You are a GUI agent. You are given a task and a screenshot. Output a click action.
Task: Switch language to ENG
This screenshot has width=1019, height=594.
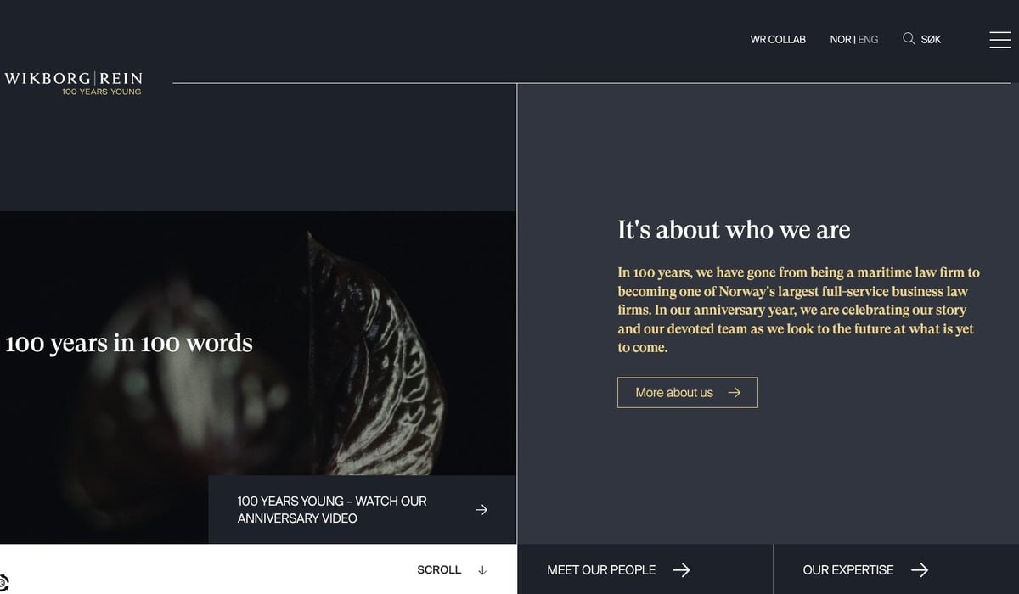(868, 39)
